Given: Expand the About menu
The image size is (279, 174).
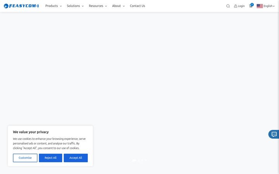Looking at the screenshot, I should (118, 6).
